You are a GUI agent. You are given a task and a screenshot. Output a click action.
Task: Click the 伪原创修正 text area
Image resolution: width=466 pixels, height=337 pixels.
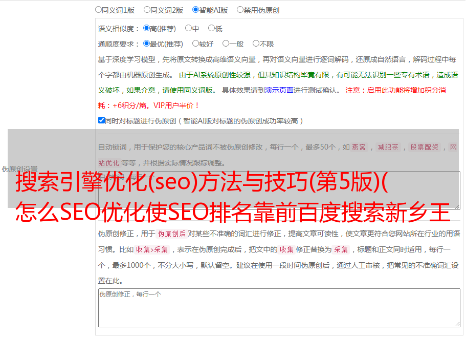[x=279, y=308]
